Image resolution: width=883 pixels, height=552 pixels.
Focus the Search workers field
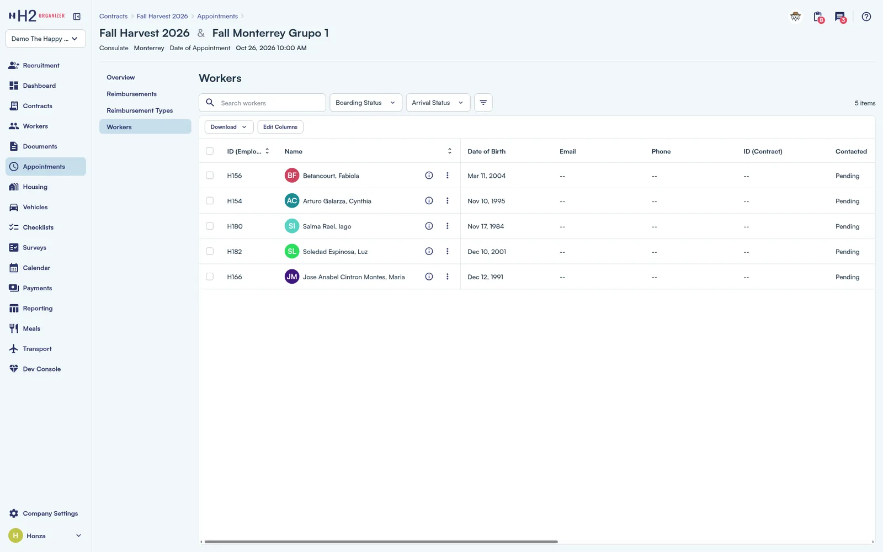(x=262, y=103)
